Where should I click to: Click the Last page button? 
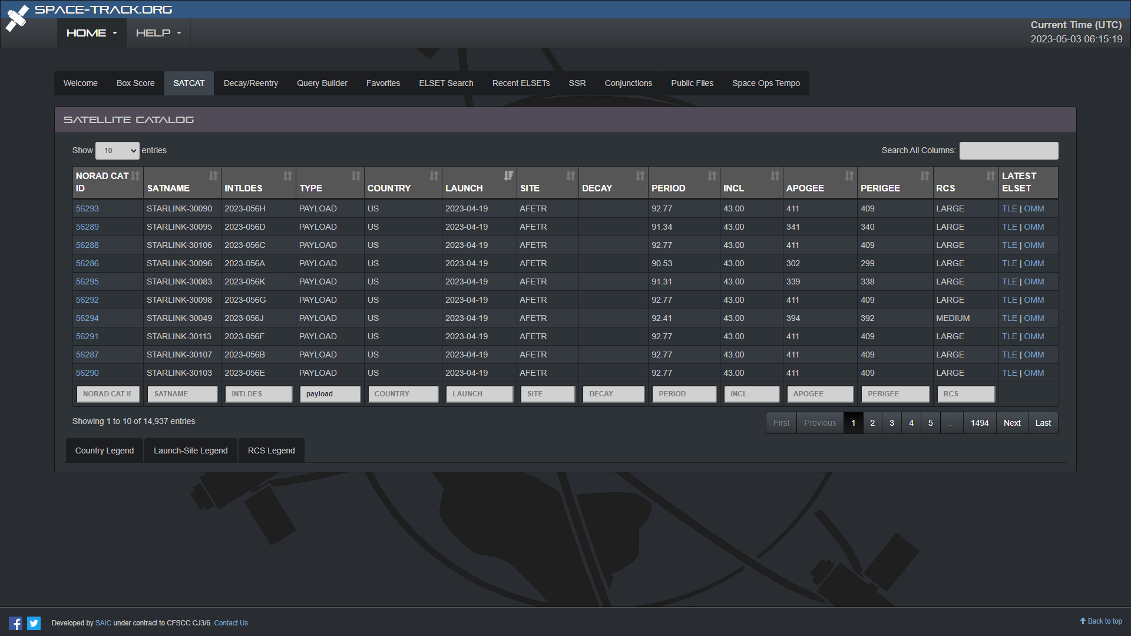point(1043,423)
